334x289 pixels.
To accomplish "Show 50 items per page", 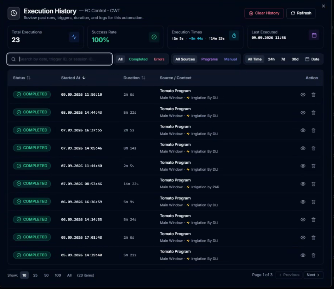I will click(x=46, y=275).
